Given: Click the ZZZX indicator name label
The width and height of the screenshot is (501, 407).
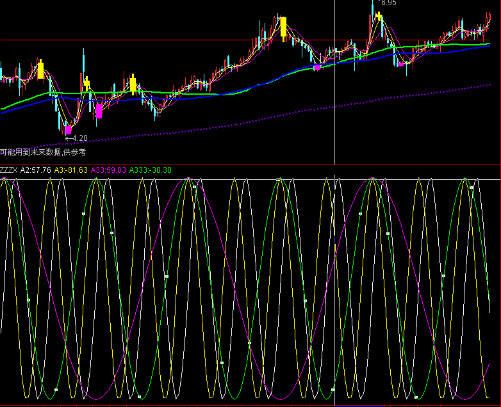Looking at the screenshot, I should click(x=8, y=170).
